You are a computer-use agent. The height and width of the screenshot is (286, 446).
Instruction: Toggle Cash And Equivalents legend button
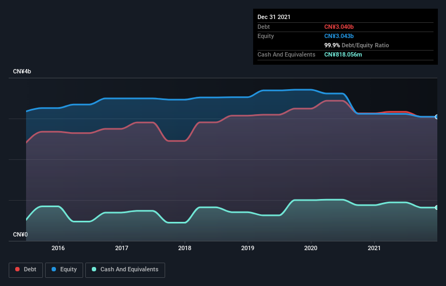click(x=125, y=270)
